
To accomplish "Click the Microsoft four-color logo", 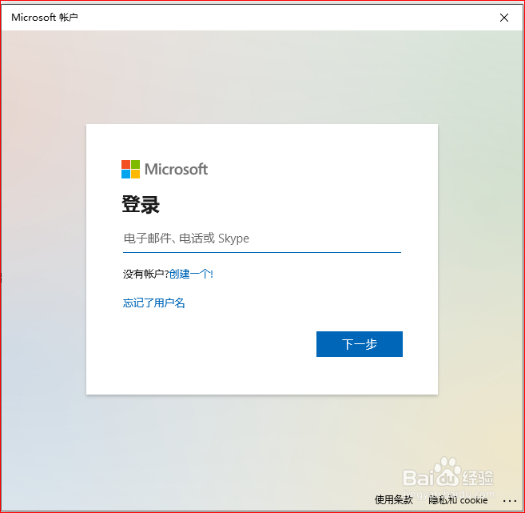I will (130, 169).
